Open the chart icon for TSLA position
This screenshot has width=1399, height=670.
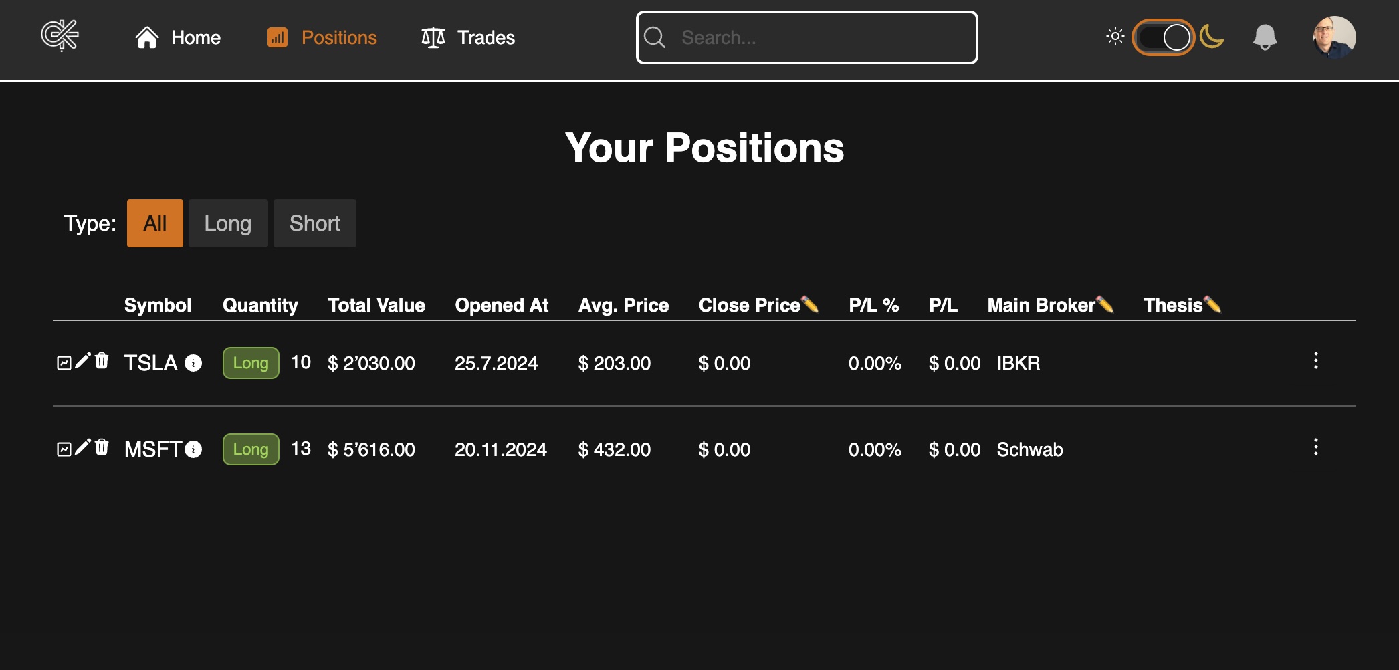64,362
